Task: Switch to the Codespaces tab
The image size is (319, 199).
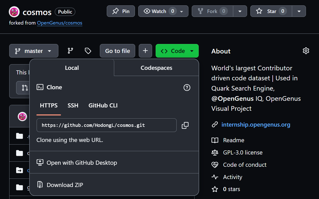Action: pyautogui.click(x=156, y=68)
